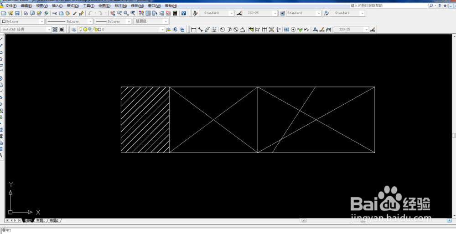Click the Zoom Previous icon

point(133,13)
